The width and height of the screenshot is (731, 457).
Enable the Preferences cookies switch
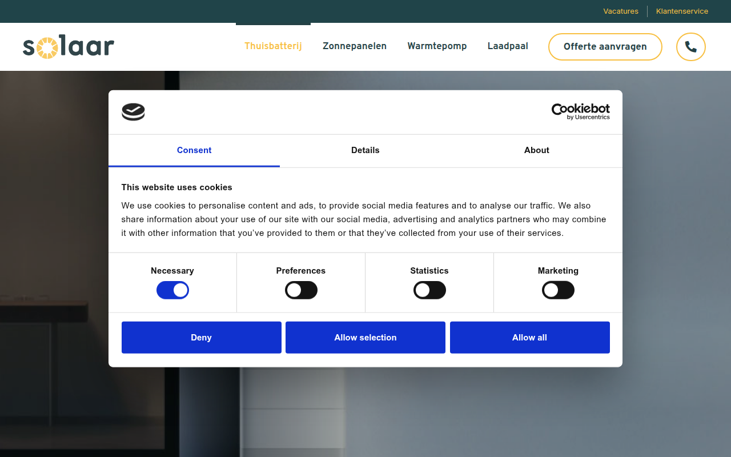pos(301,290)
